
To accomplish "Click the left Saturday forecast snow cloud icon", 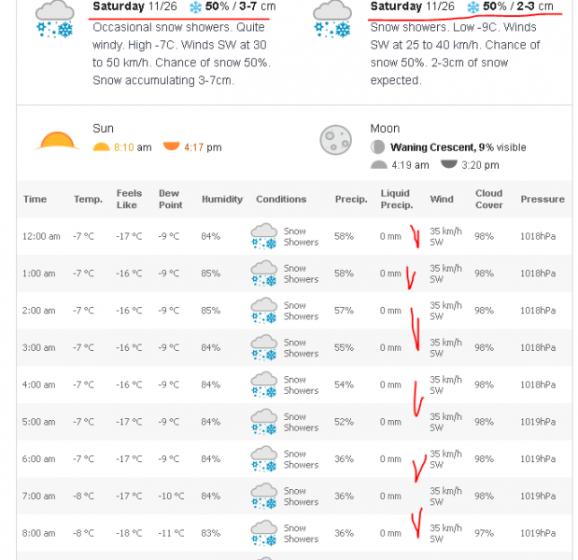I will click(56, 20).
